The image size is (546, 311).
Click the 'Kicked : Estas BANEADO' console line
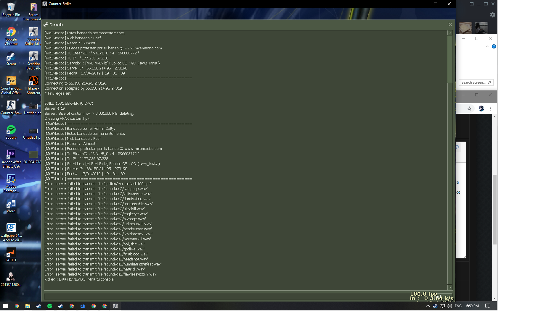tap(79, 279)
